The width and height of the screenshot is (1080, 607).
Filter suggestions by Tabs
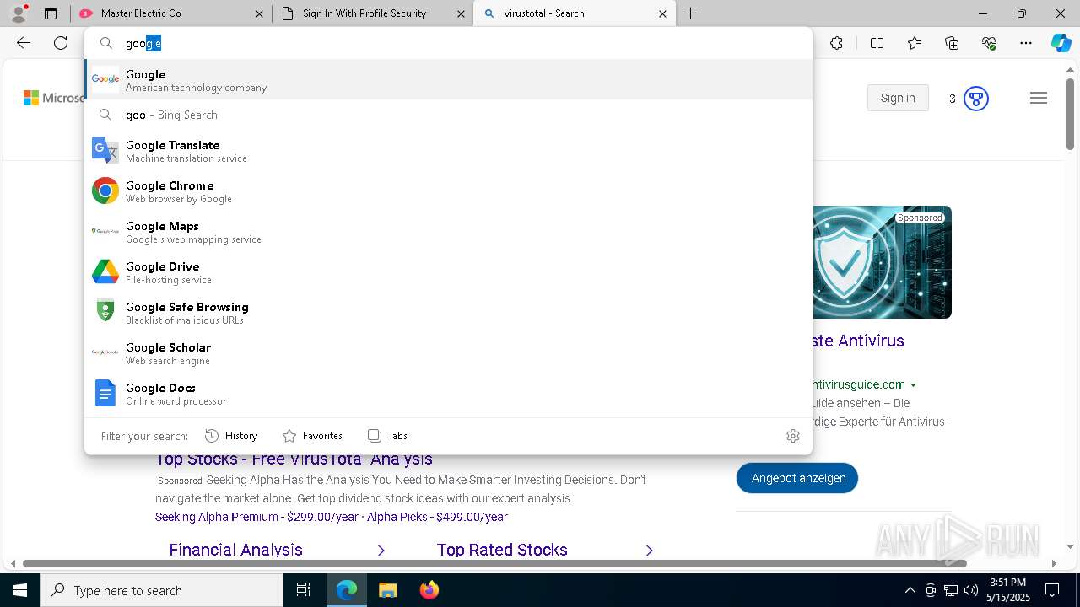(x=388, y=436)
